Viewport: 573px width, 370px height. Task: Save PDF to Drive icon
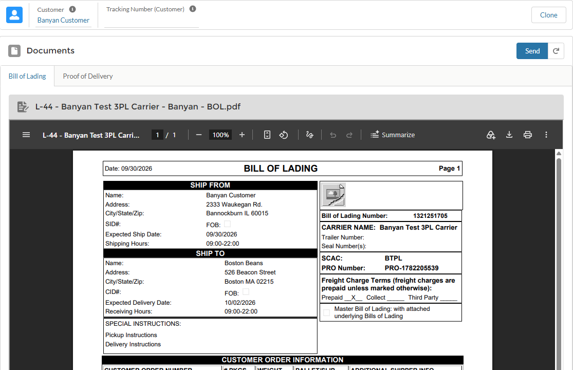(491, 135)
